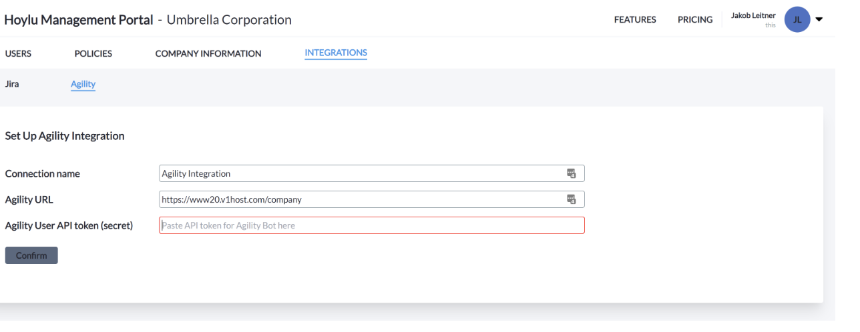Click the Confirm button
The height and width of the screenshot is (332, 860).
point(31,255)
